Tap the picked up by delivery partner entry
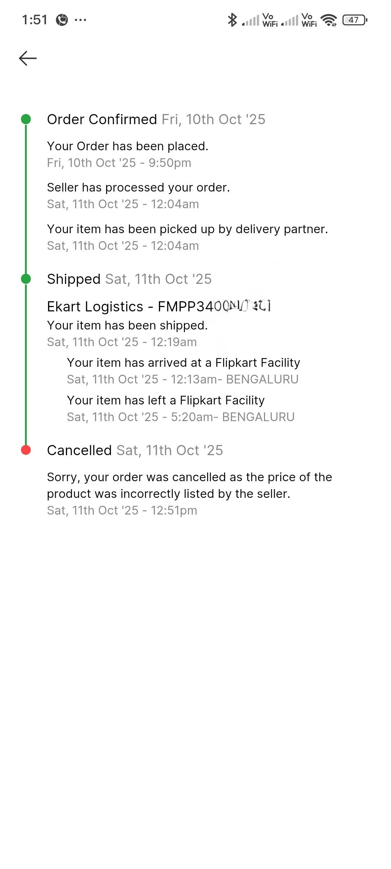The image size is (391, 869). (x=187, y=229)
